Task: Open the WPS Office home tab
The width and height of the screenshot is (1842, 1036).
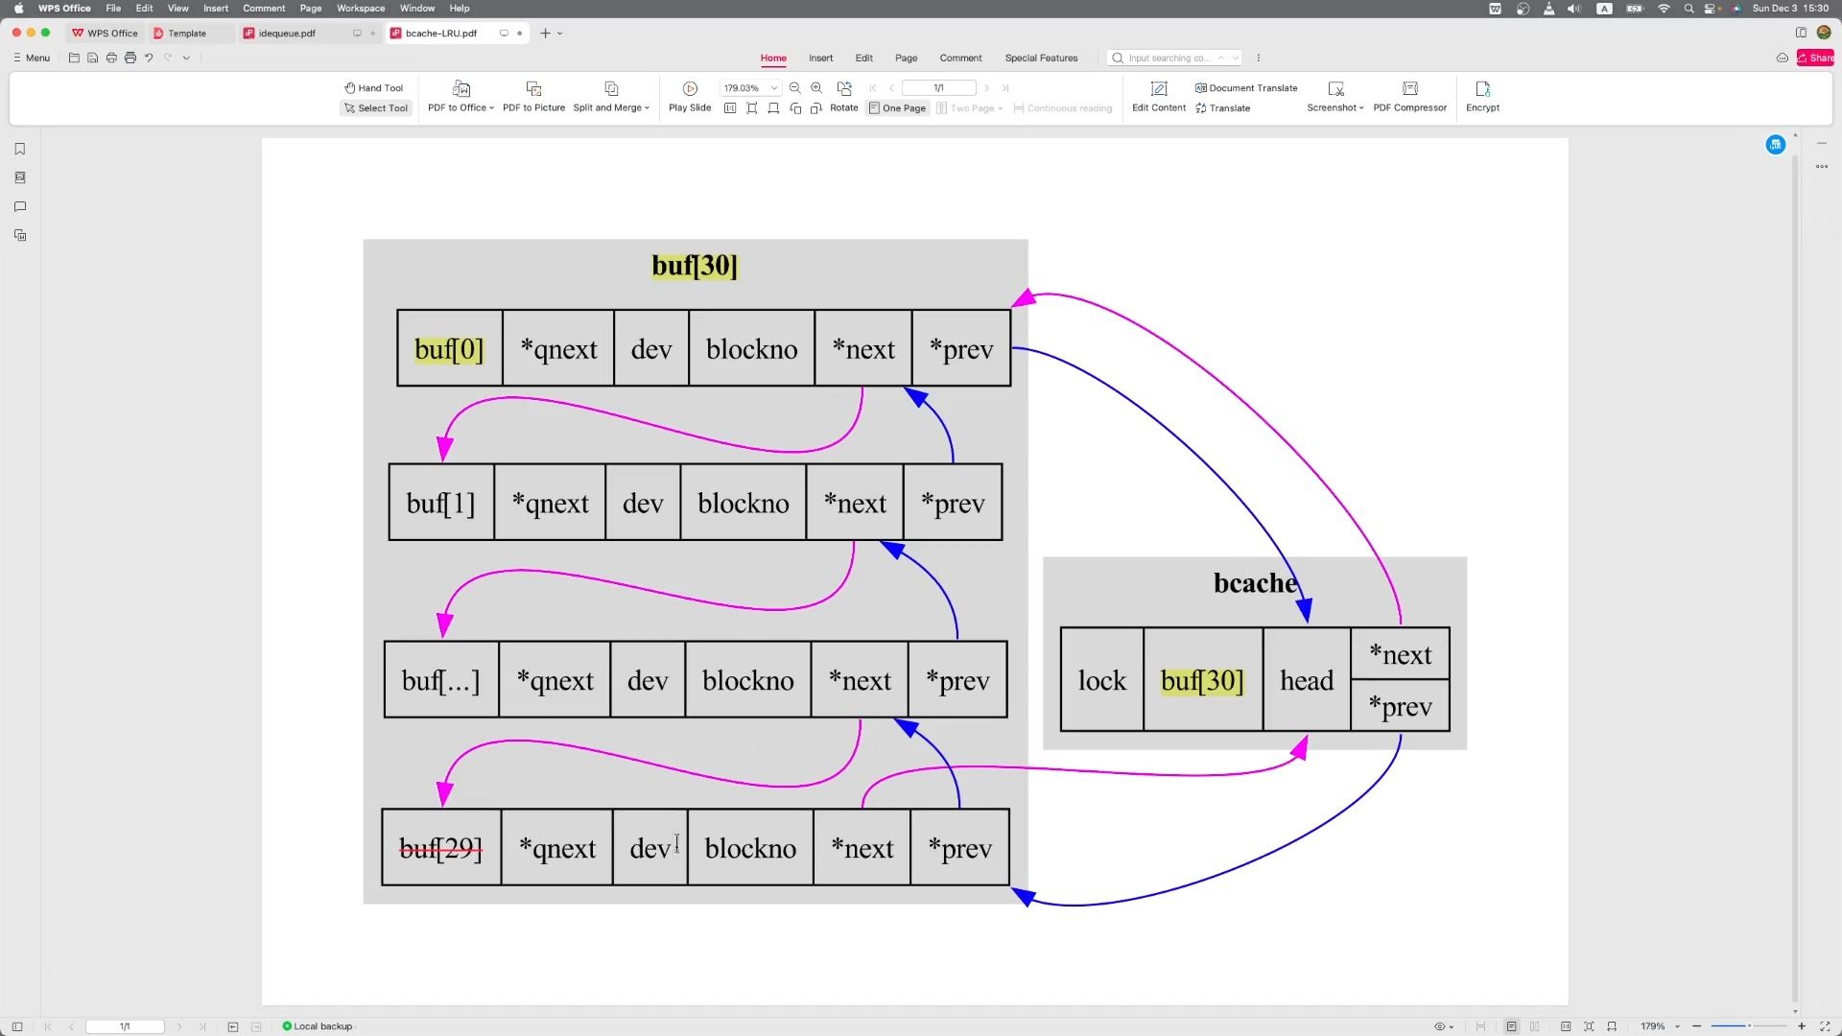Action: [106, 34]
